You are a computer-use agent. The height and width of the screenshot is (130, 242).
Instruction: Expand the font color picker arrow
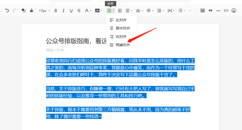pos(91,11)
